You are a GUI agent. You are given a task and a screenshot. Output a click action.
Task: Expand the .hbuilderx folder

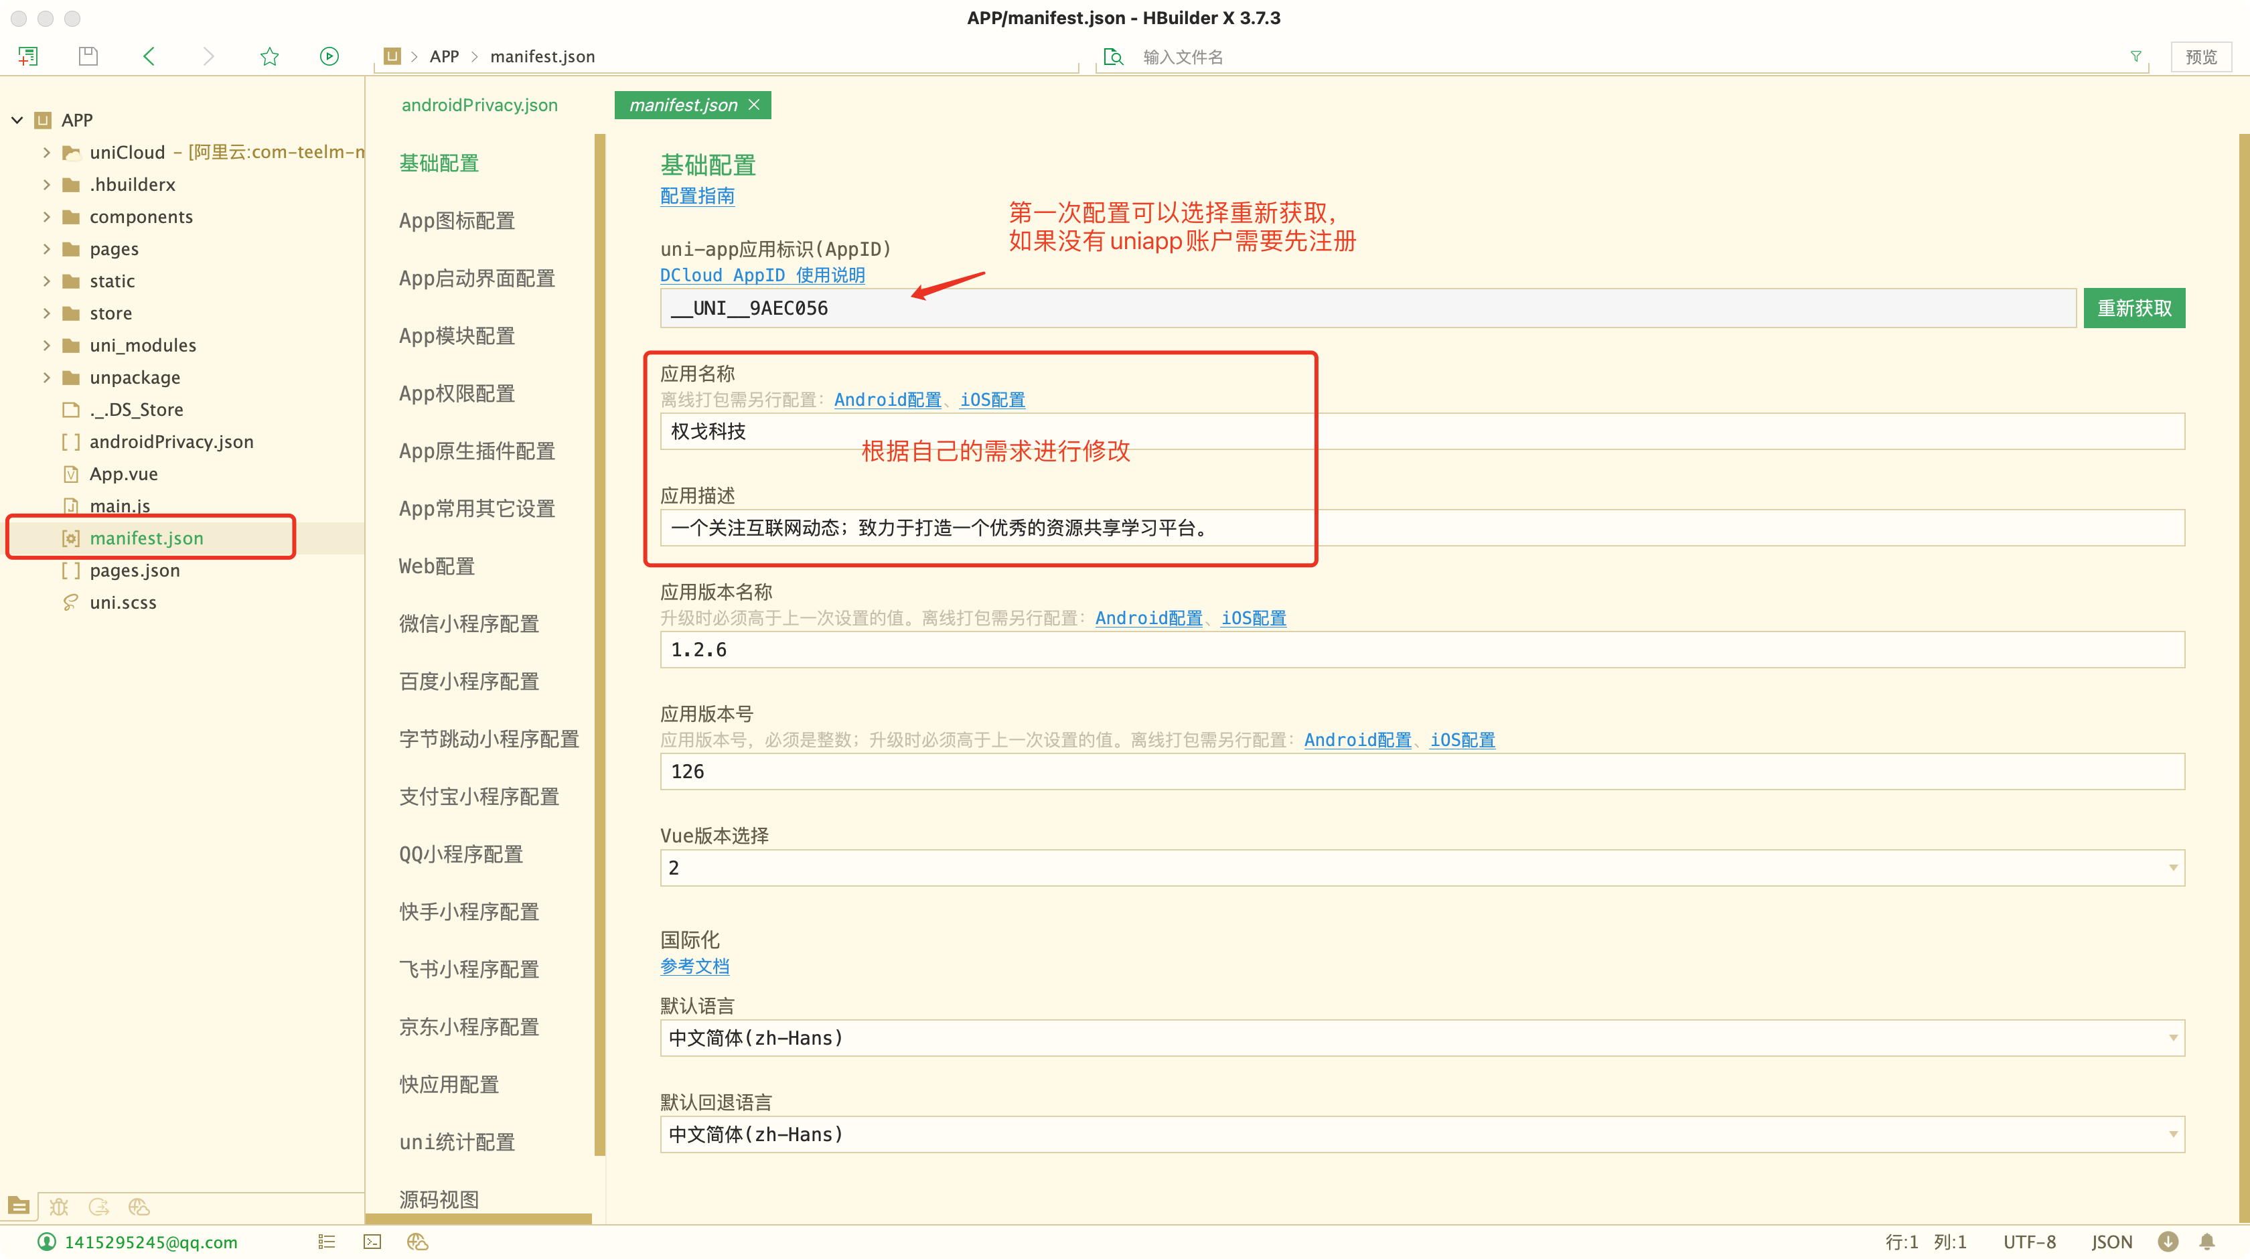[46, 184]
